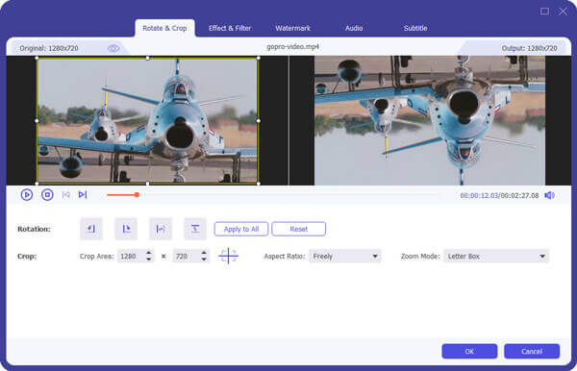This screenshot has height=371, width=577.
Task: Rotate video left 90 degrees
Action: click(91, 229)
